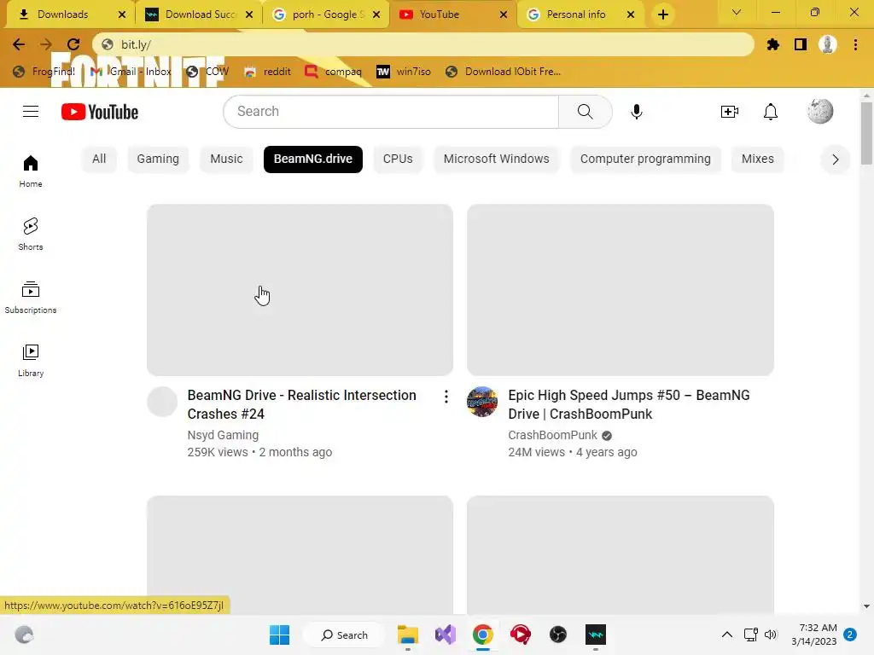Select the Mixes chip
Image resolution: width=874 pixels, height=655 pixels.
click(758, 159)
